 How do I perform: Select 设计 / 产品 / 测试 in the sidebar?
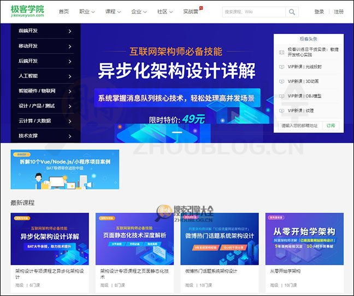pos(37,106)
